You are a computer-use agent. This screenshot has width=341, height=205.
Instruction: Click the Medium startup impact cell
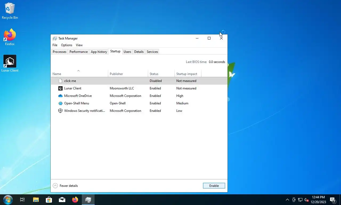pos(182,103)
